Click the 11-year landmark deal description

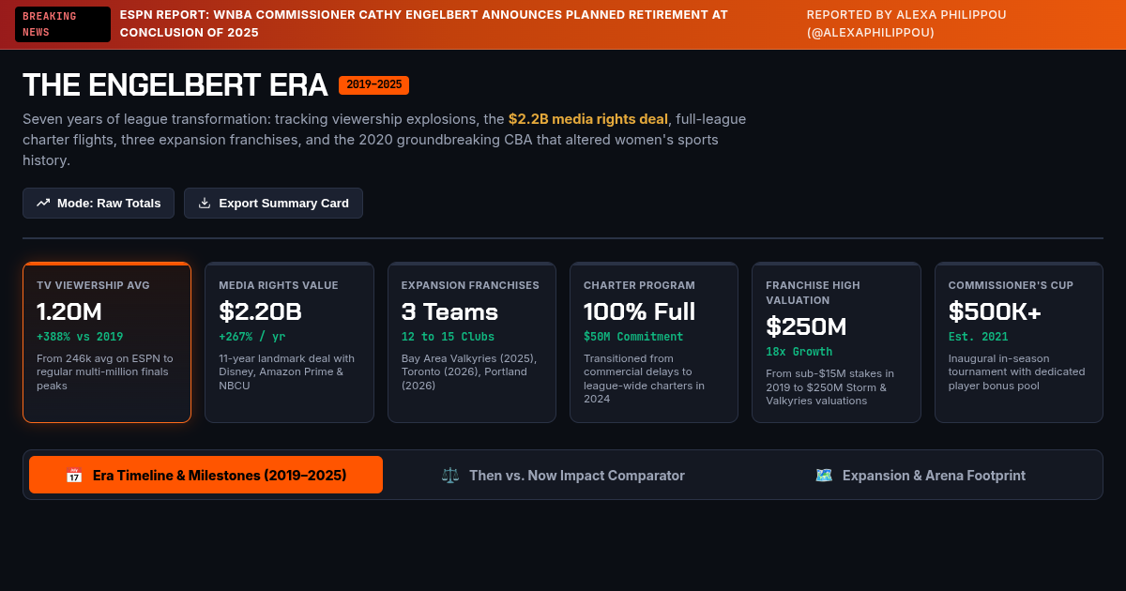click(x=288, y=371)
